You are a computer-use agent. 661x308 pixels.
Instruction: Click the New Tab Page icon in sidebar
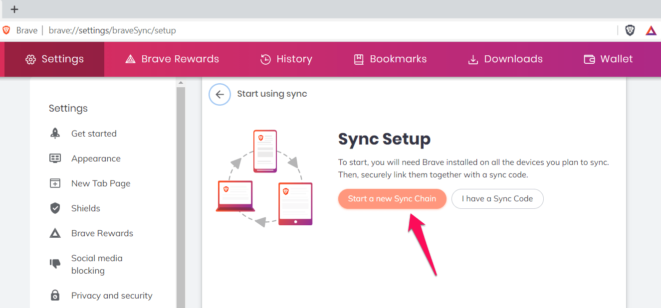(x=55, y=183)
